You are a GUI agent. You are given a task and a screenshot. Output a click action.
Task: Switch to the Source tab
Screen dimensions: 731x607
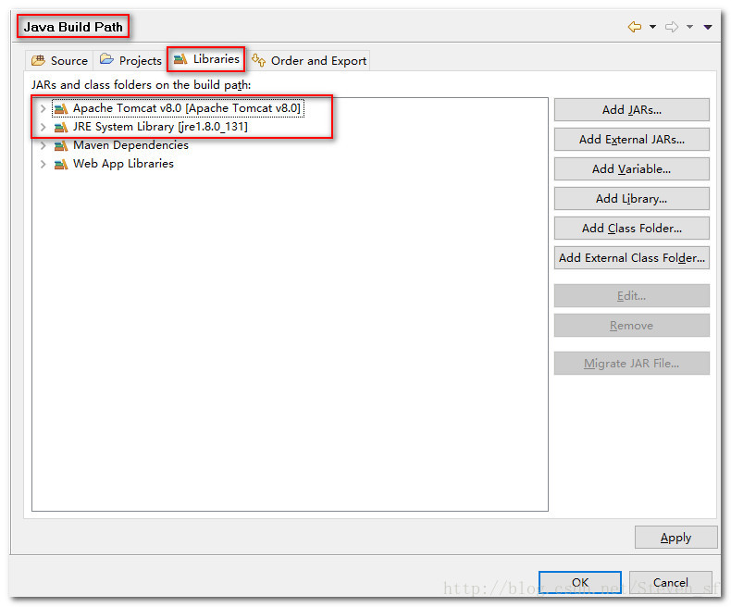59,60
